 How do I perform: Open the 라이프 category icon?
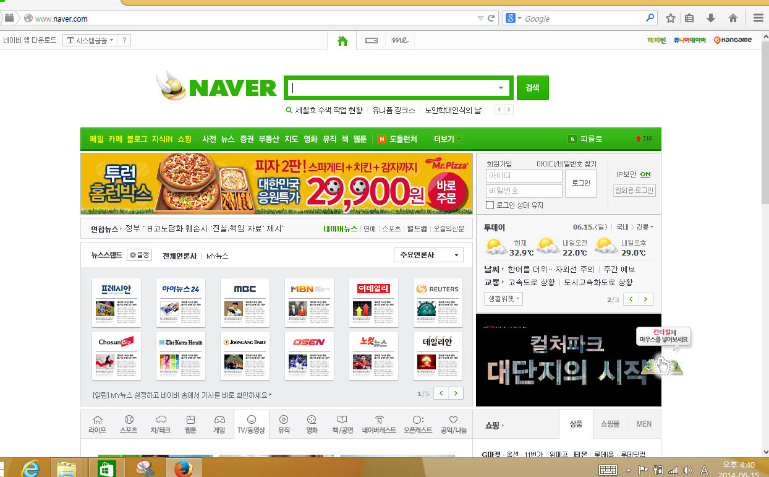pos(97,424)
